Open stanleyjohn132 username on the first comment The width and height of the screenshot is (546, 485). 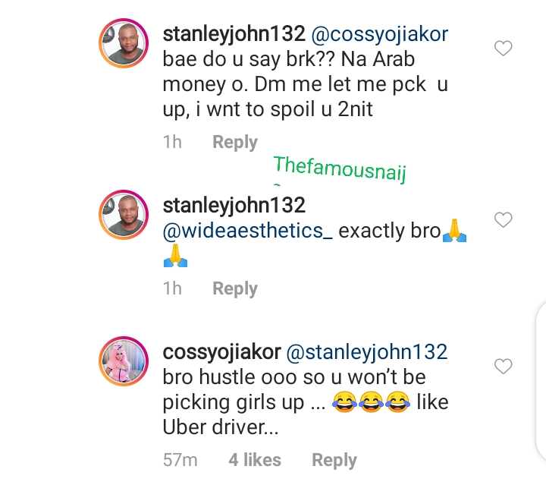click(234, 34)
